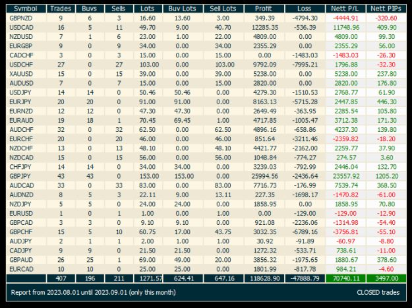Click USDCAD profit value 12285.35
Viewport: 412px width, 308px height.
pos(264,27)
